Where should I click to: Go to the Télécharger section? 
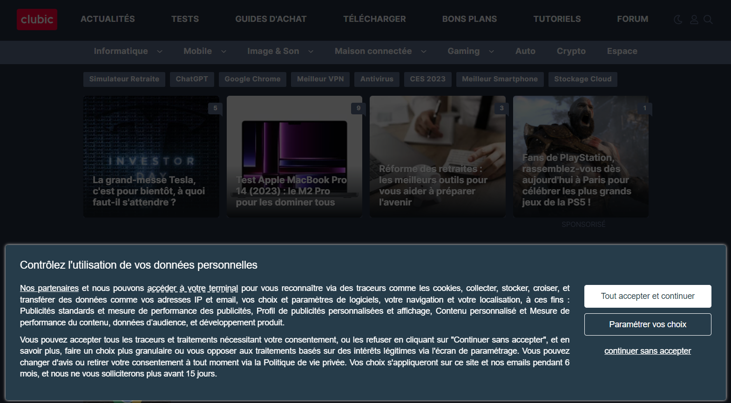coord(374,19)
